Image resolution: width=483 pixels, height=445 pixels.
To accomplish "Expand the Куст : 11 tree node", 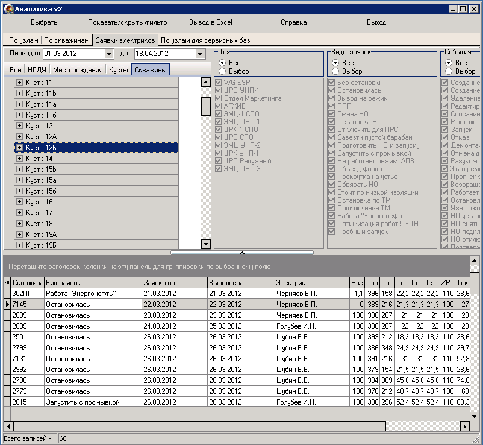I will click(19, 83).
